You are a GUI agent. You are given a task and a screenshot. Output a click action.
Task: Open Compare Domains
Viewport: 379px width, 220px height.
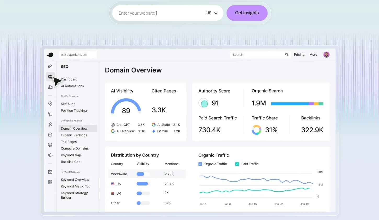tap(75, 149)
